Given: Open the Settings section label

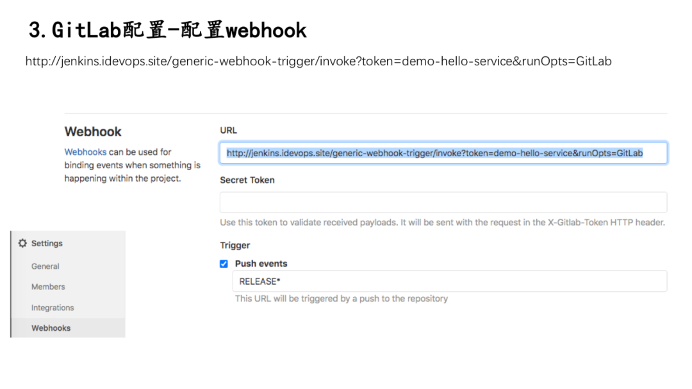Looking at the screenshot, I should click(47, 244).
